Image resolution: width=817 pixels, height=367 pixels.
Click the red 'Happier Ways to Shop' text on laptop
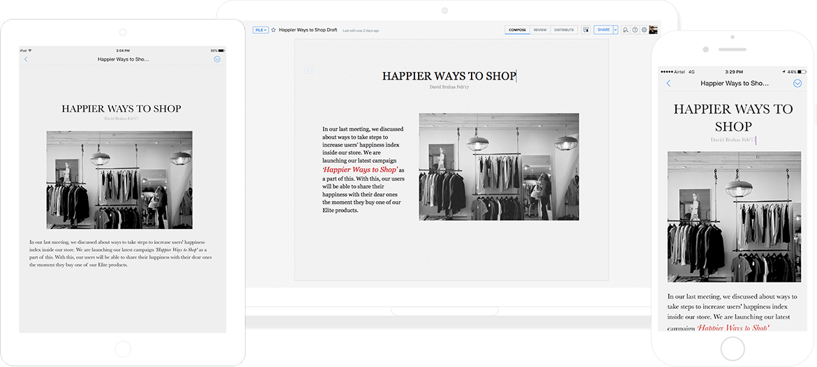(x=360, y=170)
